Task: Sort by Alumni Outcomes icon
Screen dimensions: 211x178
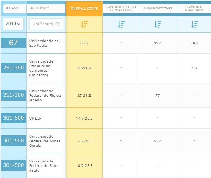Action: (x=158, y=24)
